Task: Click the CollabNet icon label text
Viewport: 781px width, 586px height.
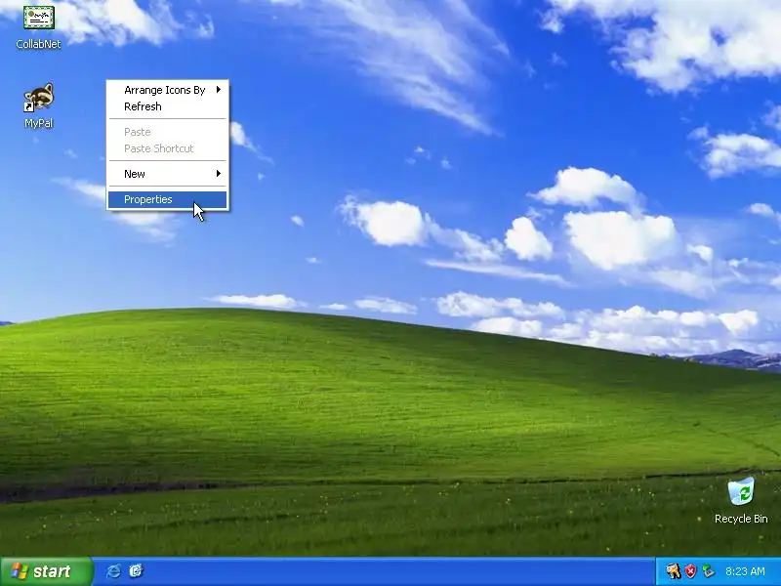Action: tap(38, 44)
